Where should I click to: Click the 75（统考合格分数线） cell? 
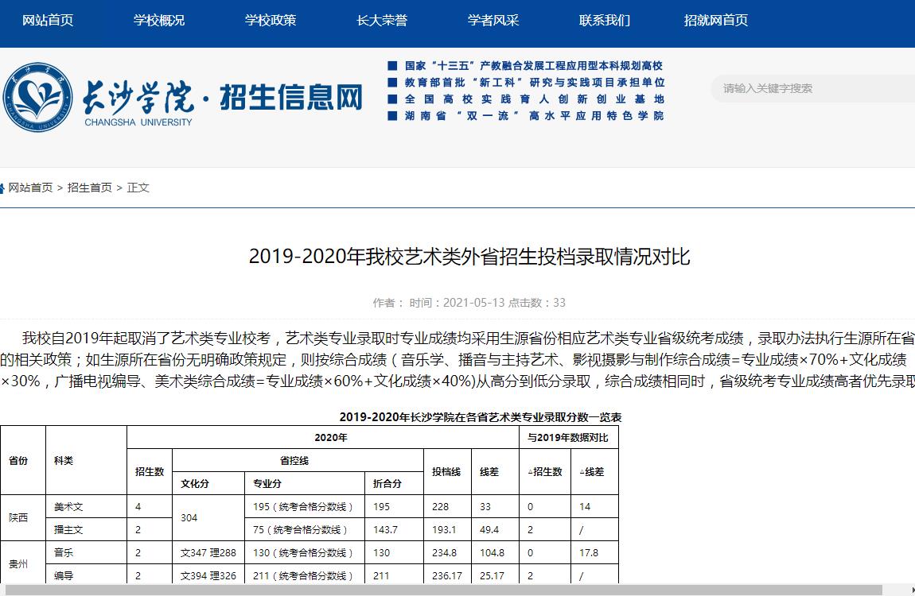point(305,529)
